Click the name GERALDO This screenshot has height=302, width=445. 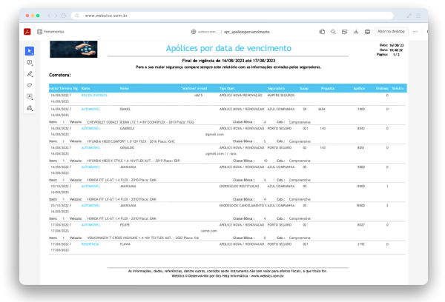[127, 147]
